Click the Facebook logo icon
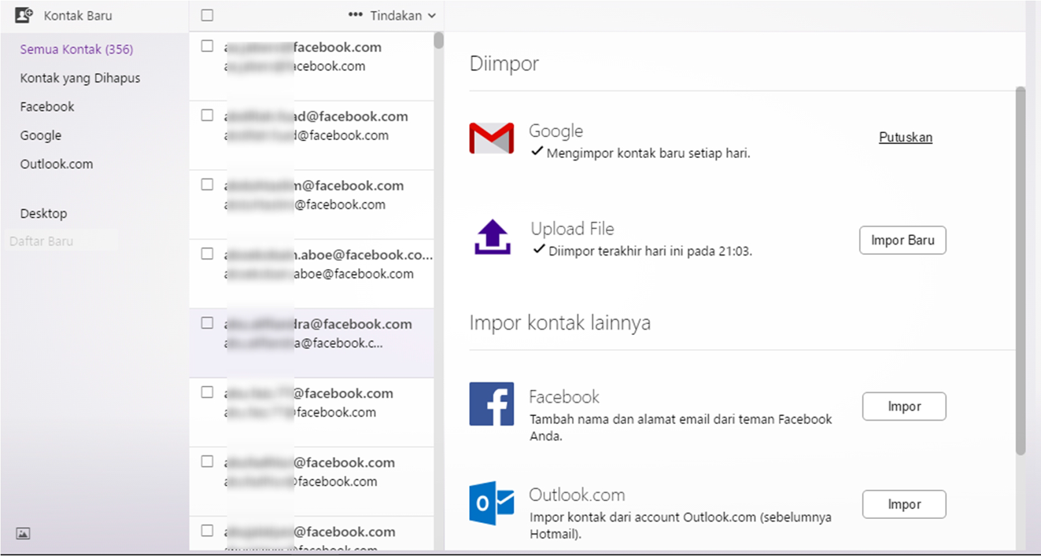This screenshot has width=1041, height=556. pos(491,404)
